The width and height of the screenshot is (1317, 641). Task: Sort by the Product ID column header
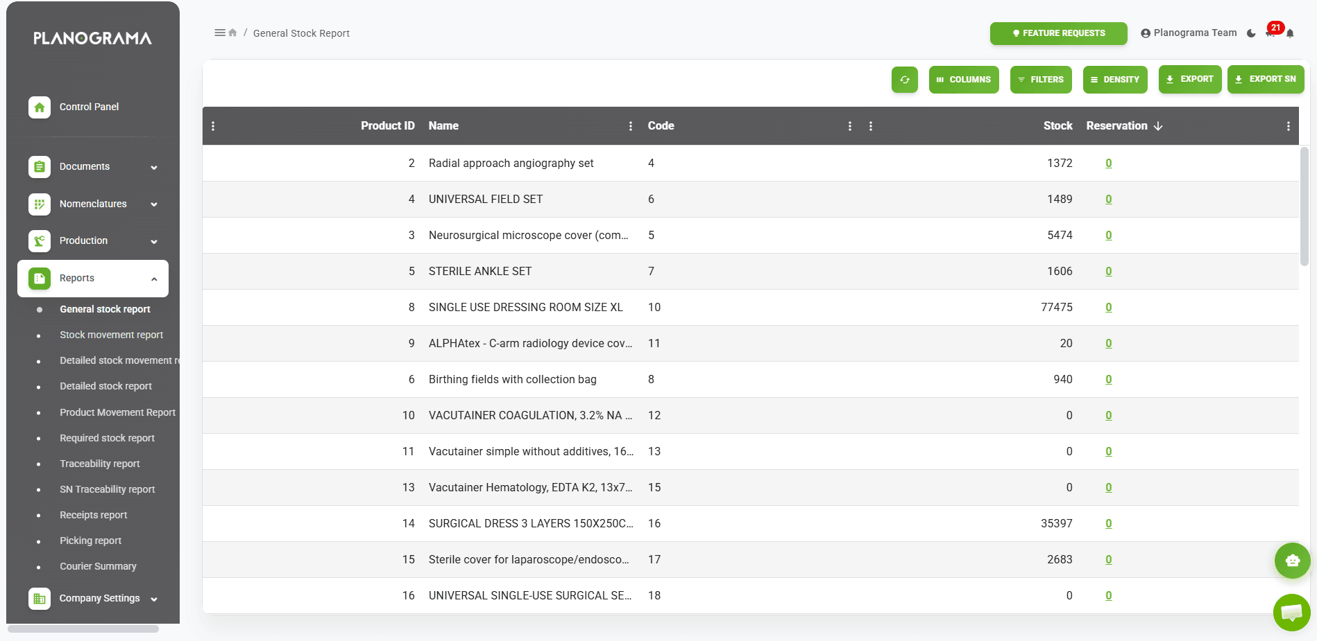[387, 126]
